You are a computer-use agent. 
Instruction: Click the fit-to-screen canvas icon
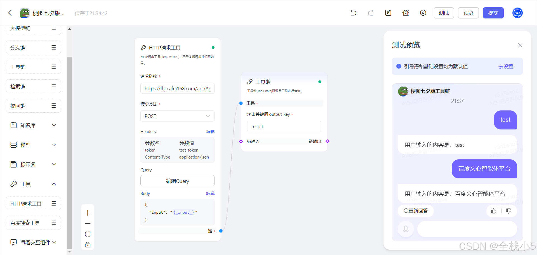point(88,234)
